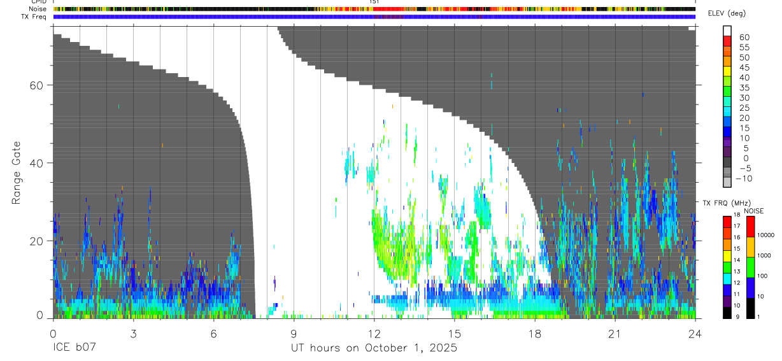Click the blue swatch in the NOISE legend
This screenshot has height=361, width=782.
(751, 288)
